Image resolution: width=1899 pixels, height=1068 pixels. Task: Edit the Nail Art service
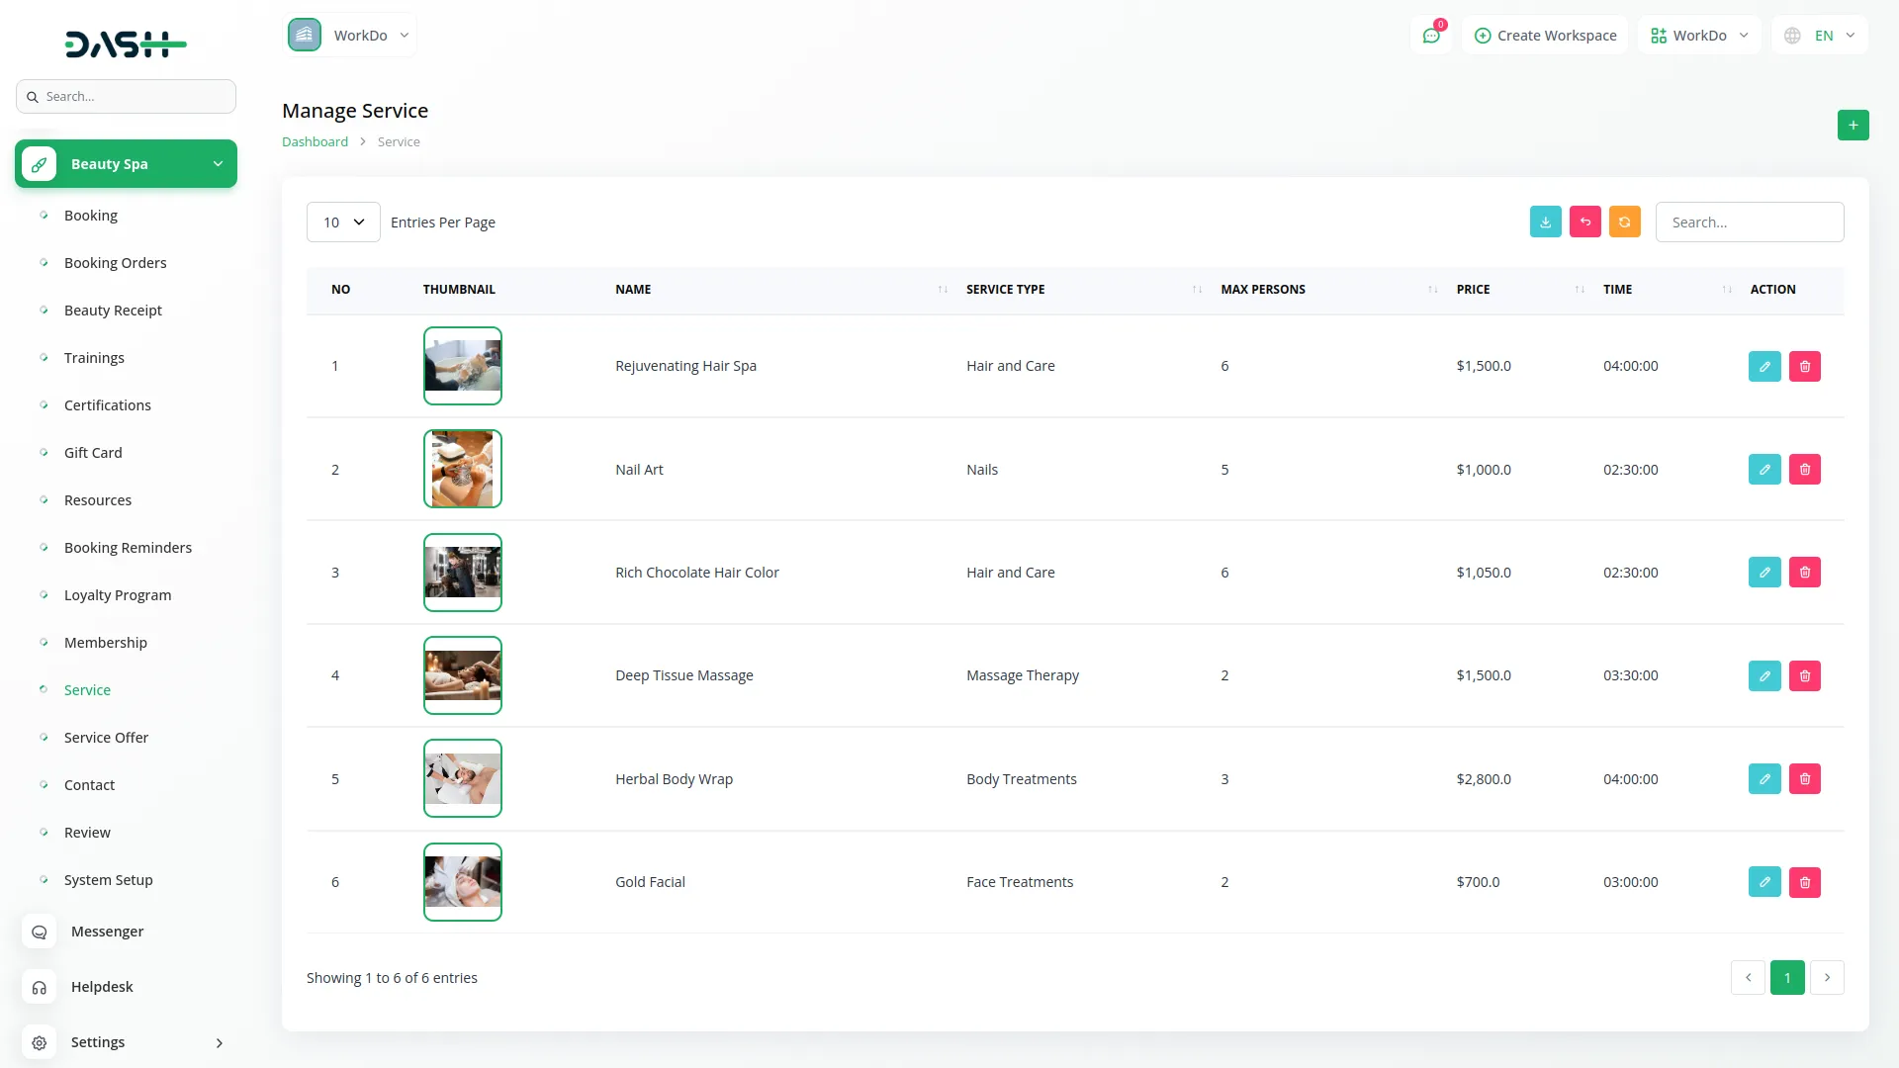click(x=1764, y=470)
